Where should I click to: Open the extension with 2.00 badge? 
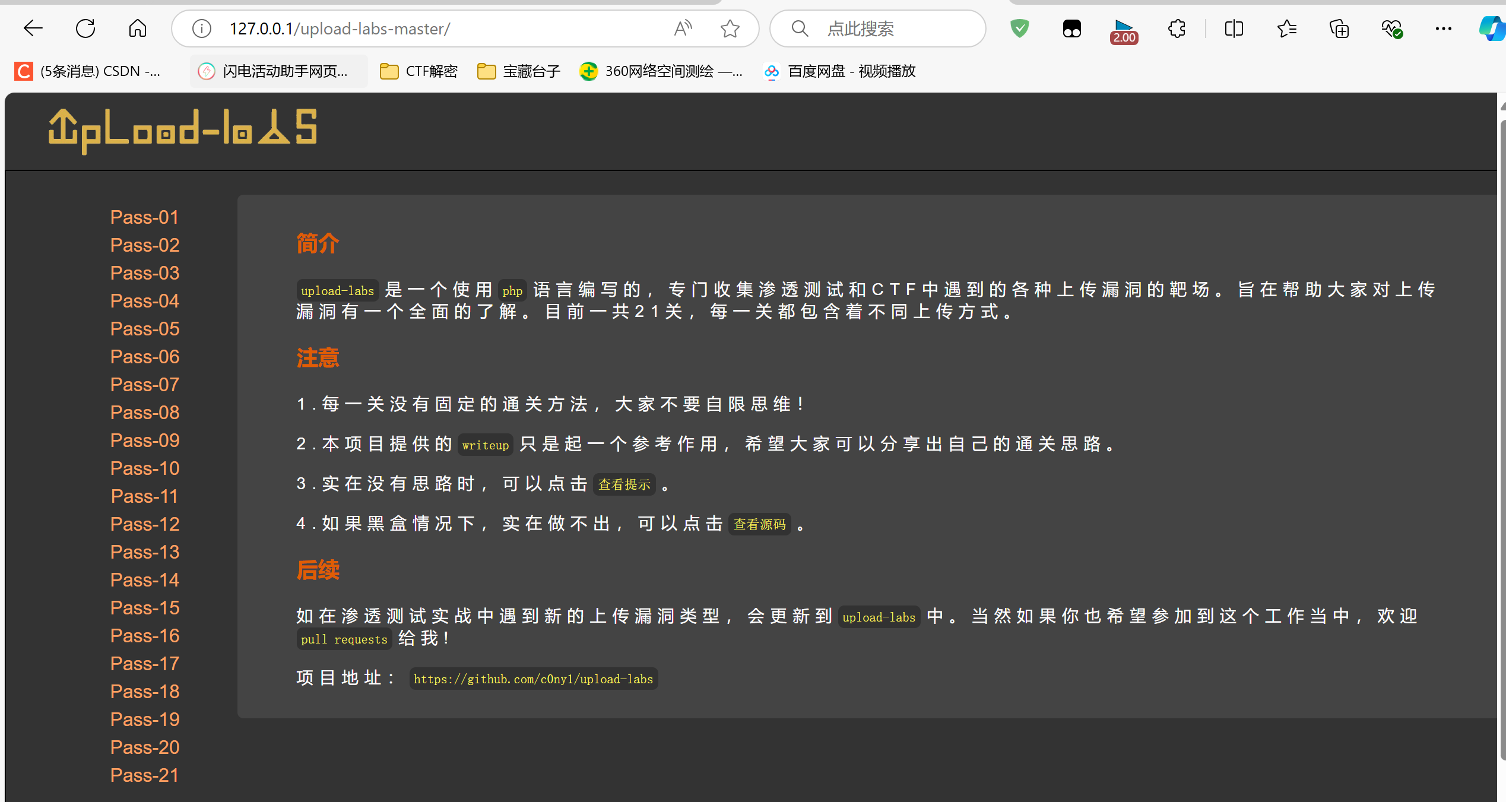[x=1124, y=31]
